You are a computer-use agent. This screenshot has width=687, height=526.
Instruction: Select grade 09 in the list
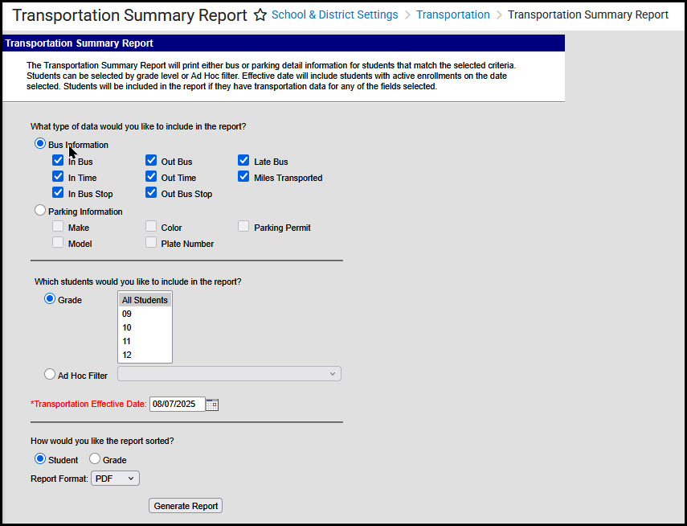(x=145, y=314)
